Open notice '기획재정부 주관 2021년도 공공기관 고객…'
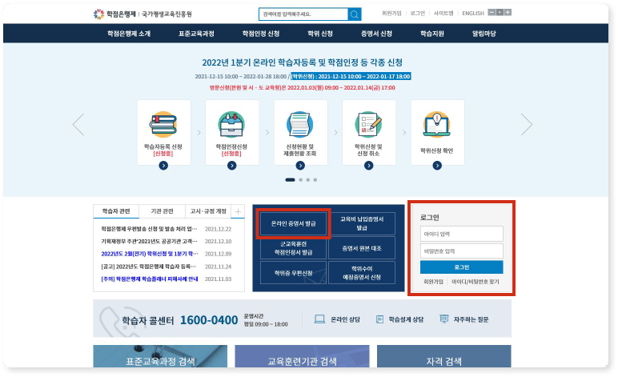This screenshot has height=377, width=618. pyautogui.click(x=150, y=241)
